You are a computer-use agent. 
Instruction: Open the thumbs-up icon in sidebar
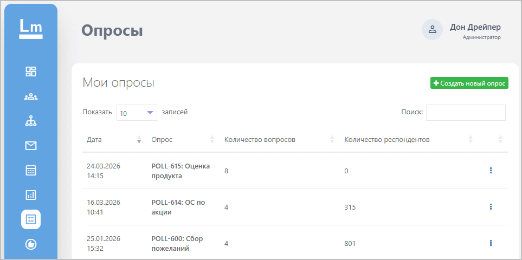(31, 244)
